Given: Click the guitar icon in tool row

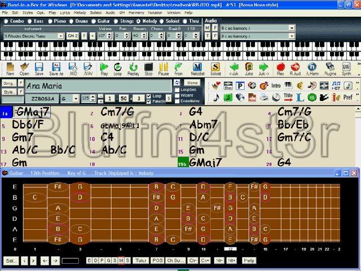Looking at the screenshot, I should click(x=264, y=86).
